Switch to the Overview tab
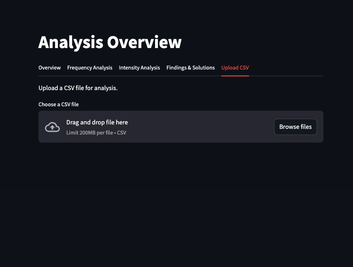The width and height of the screenshot is (353, 267). pos(49,67)
